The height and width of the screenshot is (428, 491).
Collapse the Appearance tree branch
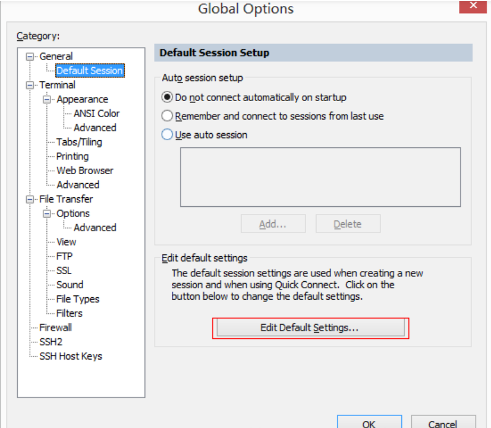48,99
